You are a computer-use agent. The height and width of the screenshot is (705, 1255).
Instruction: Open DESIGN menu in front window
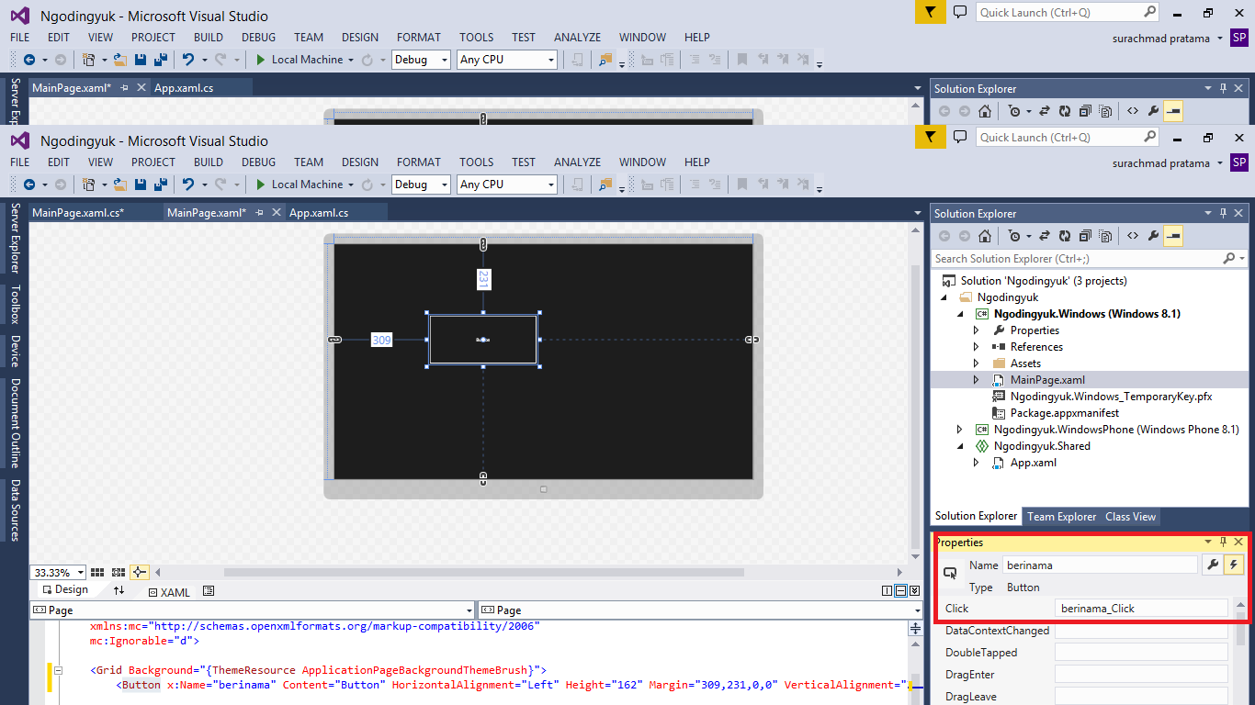[360, 162]
